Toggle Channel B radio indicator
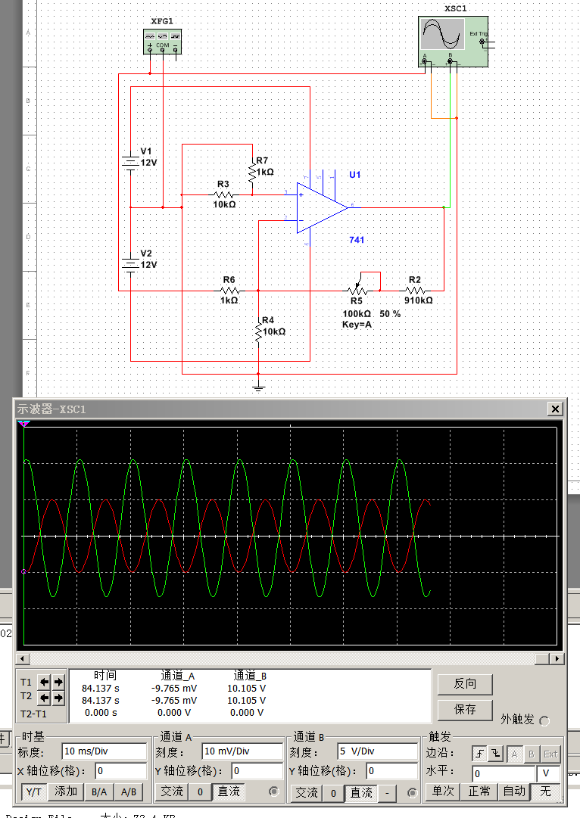Image resolution: width=580 pixels, height=818 pixels. coord(412,792)
